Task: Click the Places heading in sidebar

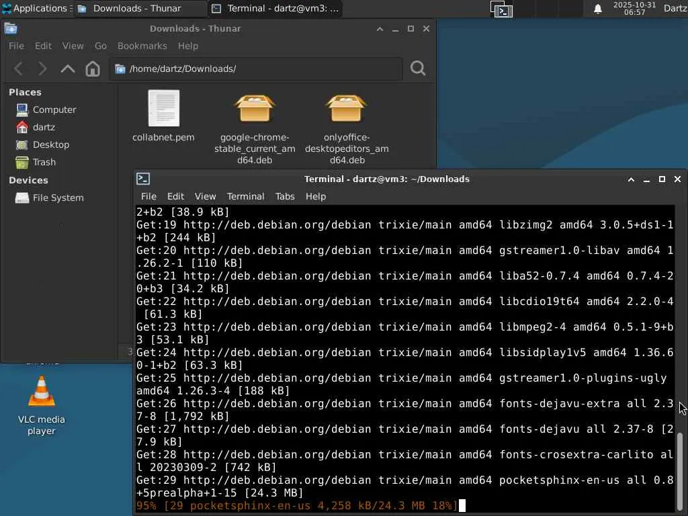Action: pyautogui.click(x=25, y=93)
